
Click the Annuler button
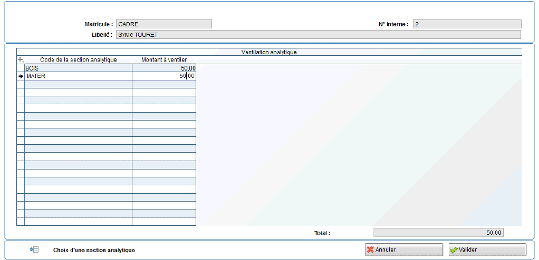pyautogui.click(x=403, y=249)
